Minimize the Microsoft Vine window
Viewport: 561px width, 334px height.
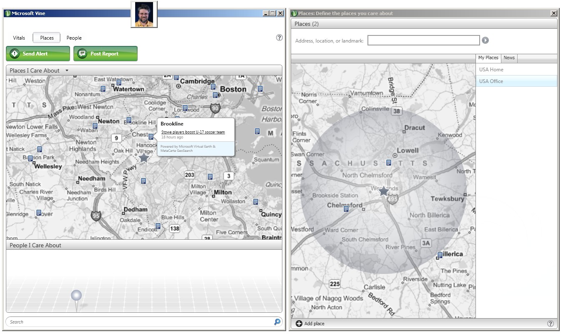tap(266, 13)
